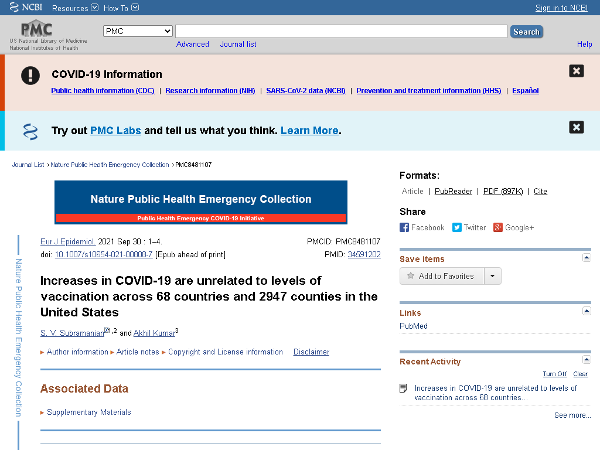Click the vertical Nature Public Health Emergency Collection label
This screenshot has height=450, width=600.
click(x=18, y=337)
